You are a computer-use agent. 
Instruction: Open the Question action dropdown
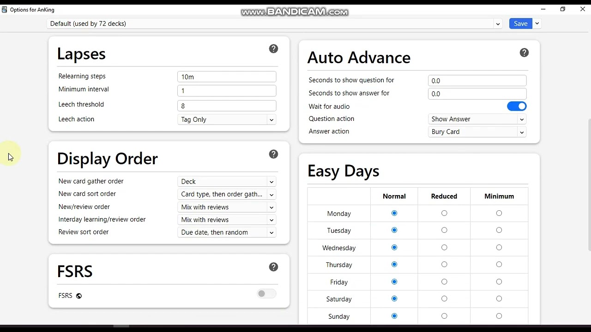[477, 119]
